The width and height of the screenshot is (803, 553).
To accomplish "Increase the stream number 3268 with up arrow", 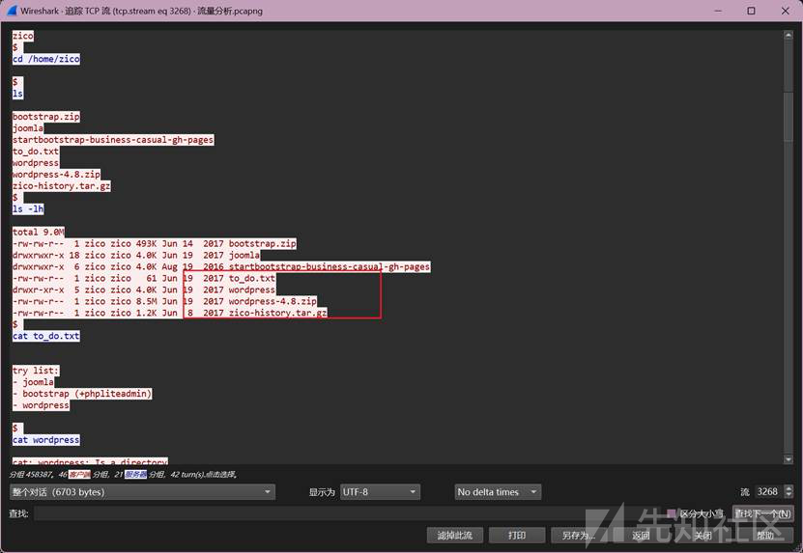I will [789, 488].
